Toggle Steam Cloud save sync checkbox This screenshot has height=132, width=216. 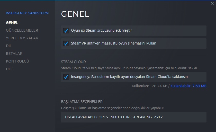click(66, 77)
